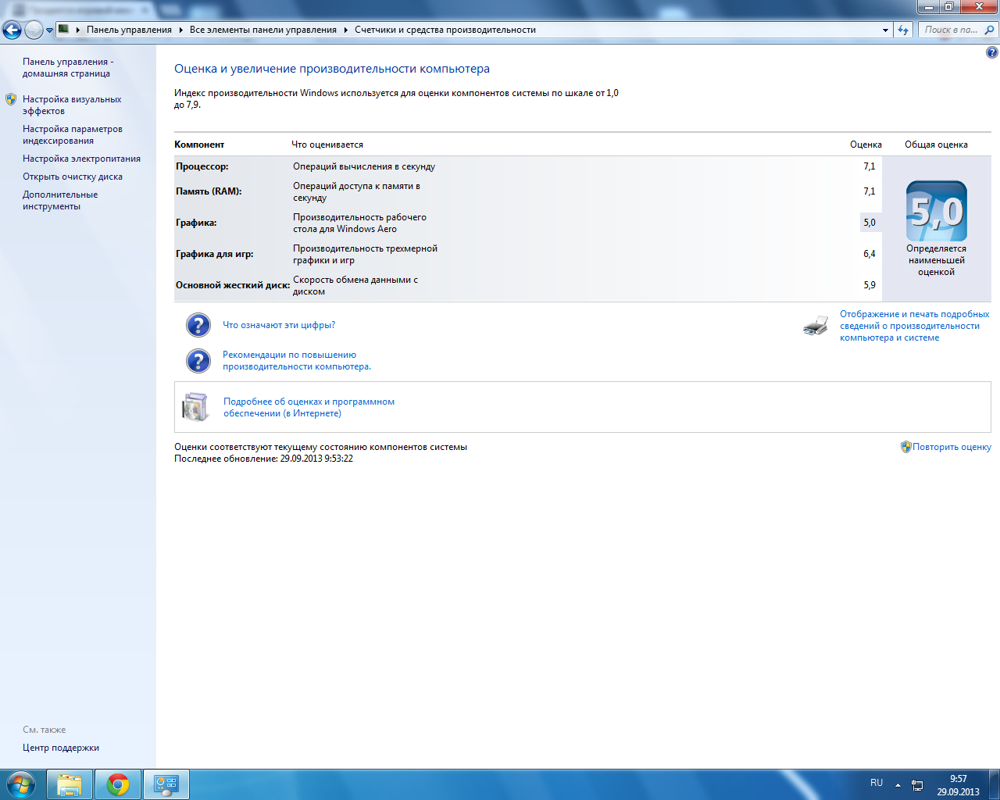Open Настройка параметров индексирования
The height and width of the screenshot is (800, 1000).
point(73,134)
